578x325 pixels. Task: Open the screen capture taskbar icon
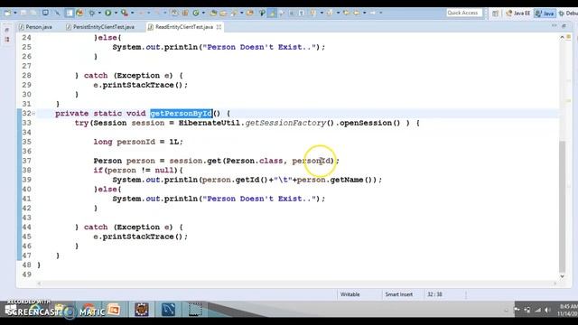tap(195, 310)
